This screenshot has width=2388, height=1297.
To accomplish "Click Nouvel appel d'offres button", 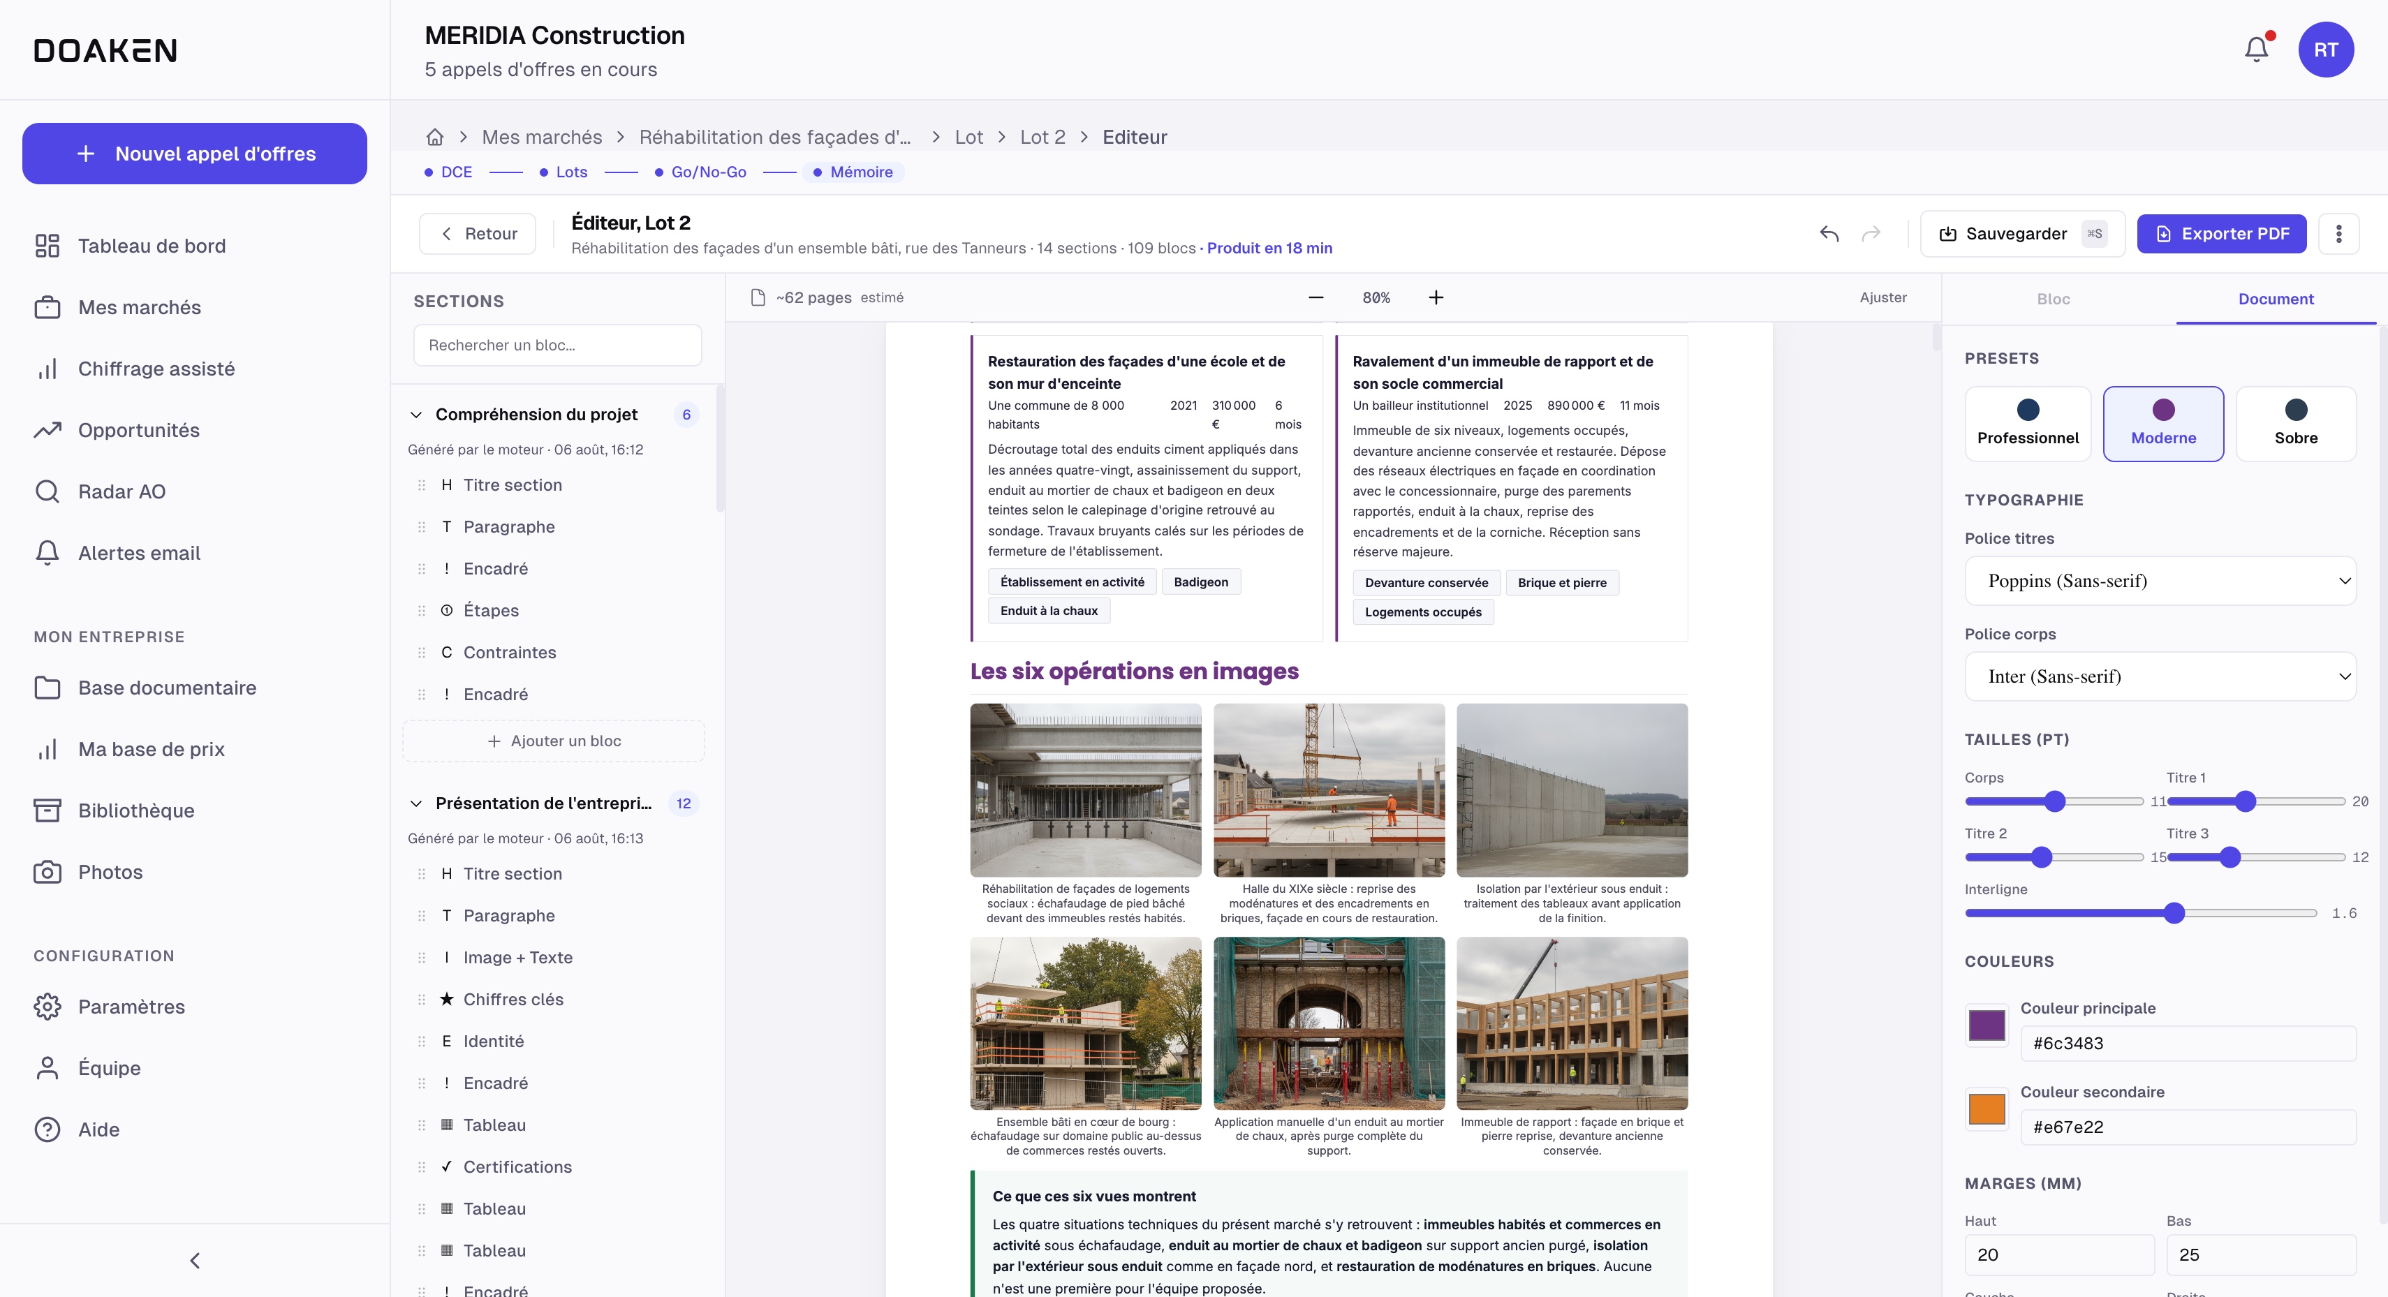I will (195, 154).
